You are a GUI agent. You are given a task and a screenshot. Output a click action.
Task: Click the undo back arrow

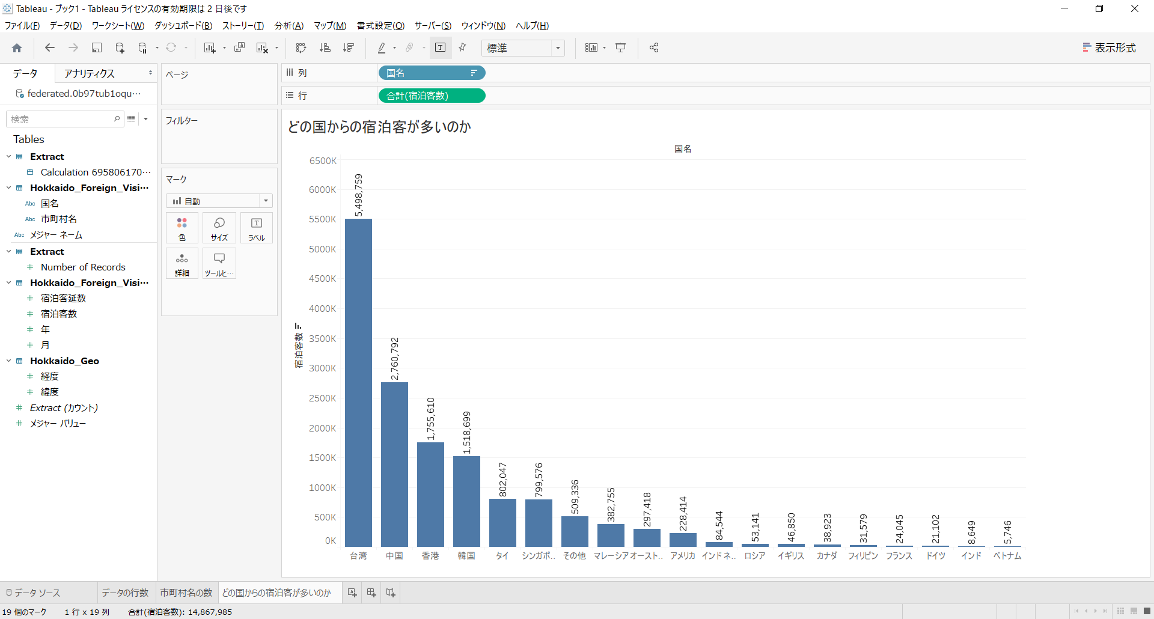pos(50,48)
